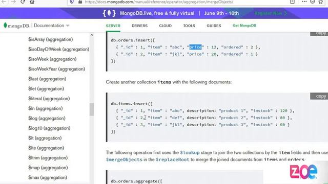This screenshot has height=184, width=328.
Task: Open $map (aggregation) in sidebar
Action: 48,168
